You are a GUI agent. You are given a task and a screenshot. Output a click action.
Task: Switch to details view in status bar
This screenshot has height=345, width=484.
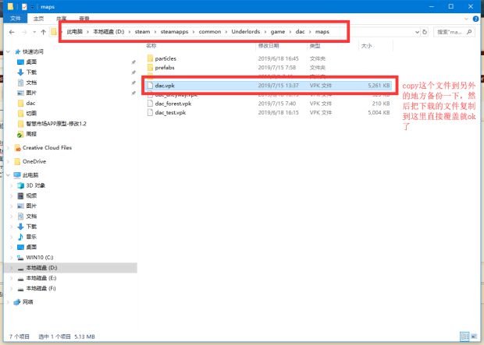466,336
